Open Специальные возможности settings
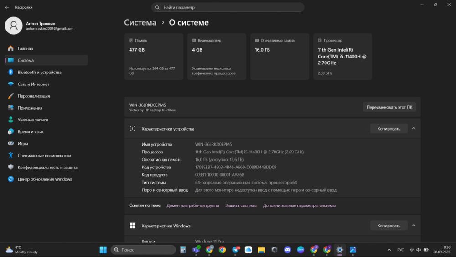This screenshot has height=257, width=456. tap(46, 155)
